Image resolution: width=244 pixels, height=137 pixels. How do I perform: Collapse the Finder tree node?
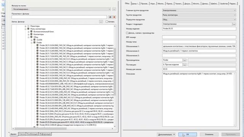tap(32, 43)
